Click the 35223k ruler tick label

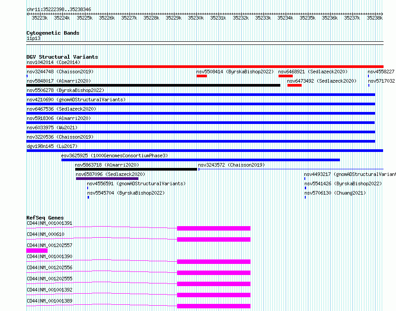coord(40,18)
